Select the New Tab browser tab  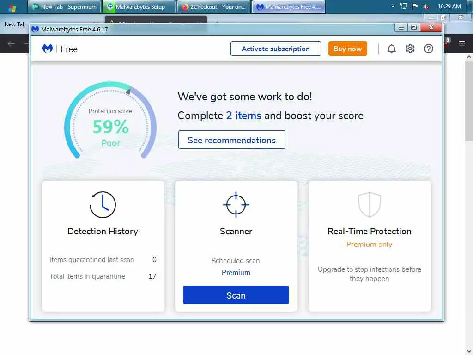click(15, 24)
